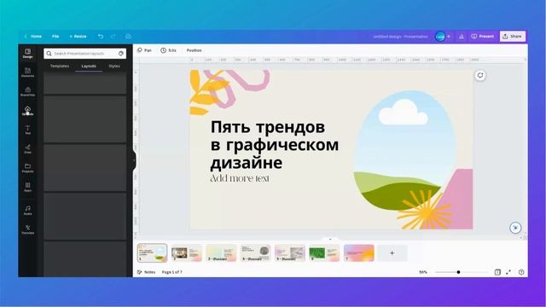Image resolution: width=546 pixels, height=307 pixels.
Task: Open the Elements panel in the sidebar
Action: pos(27,72)
